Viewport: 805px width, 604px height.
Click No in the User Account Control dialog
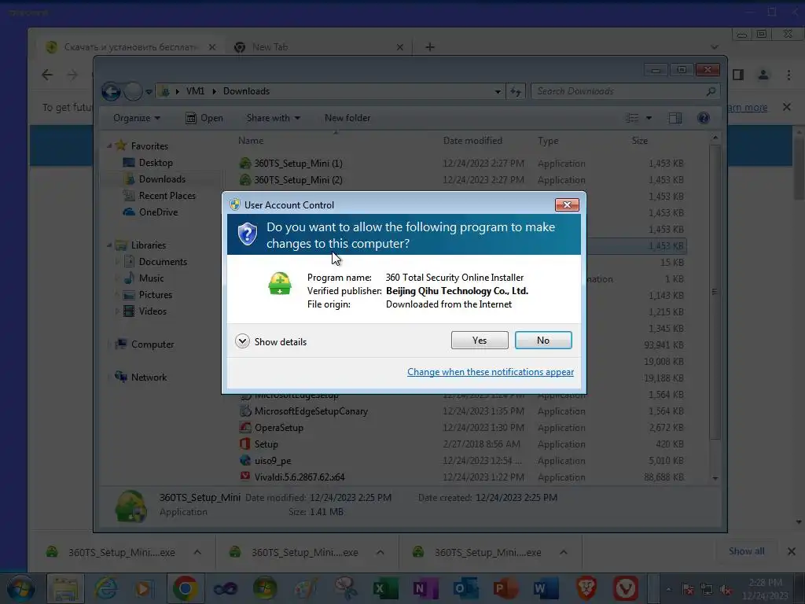tap(543, 340)
